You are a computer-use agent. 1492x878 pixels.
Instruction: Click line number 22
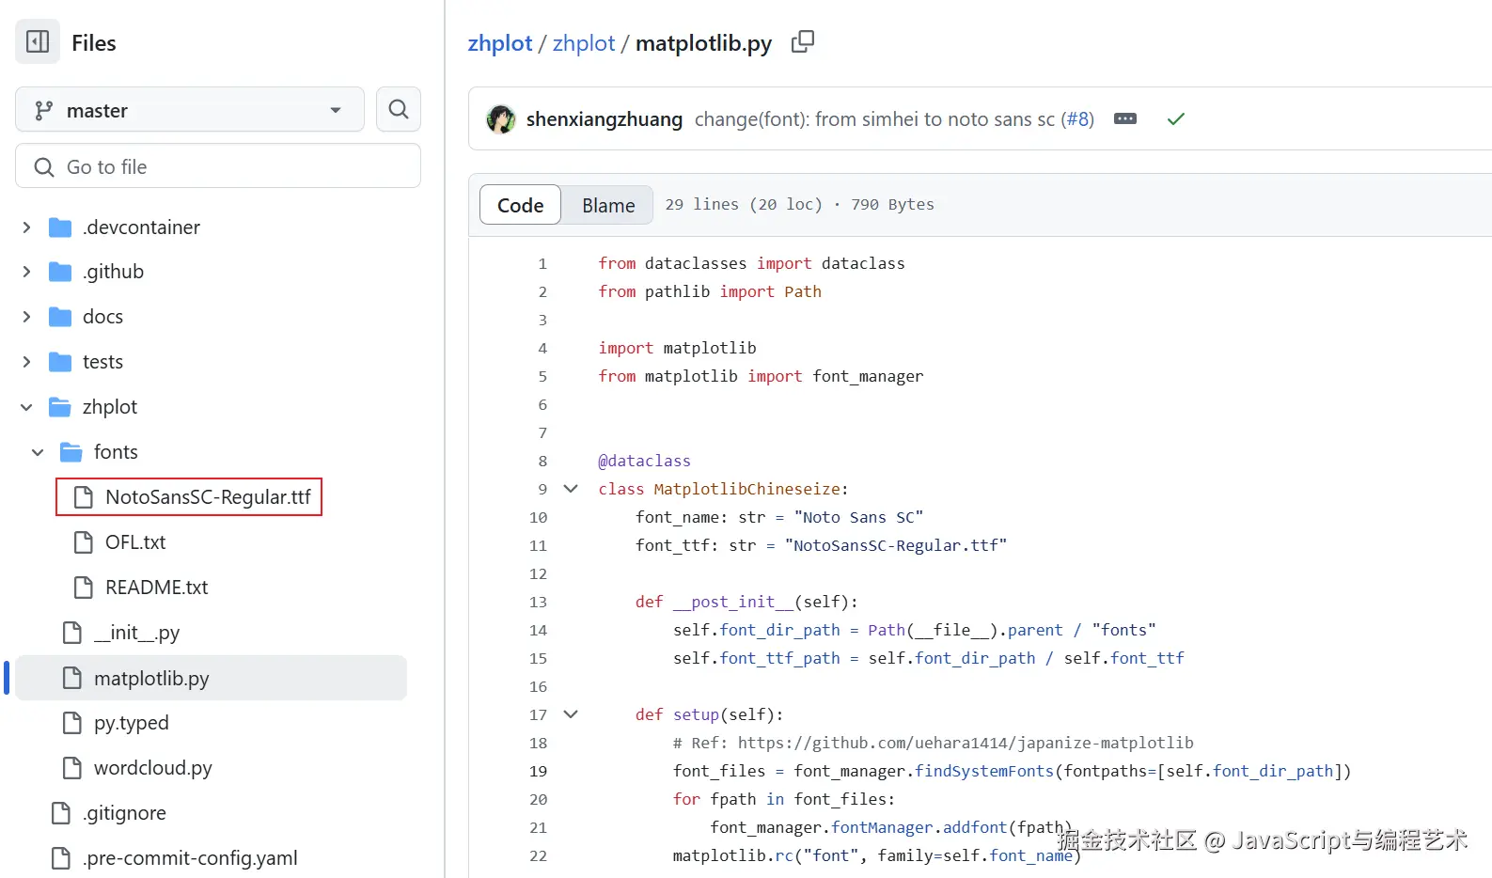538,856
